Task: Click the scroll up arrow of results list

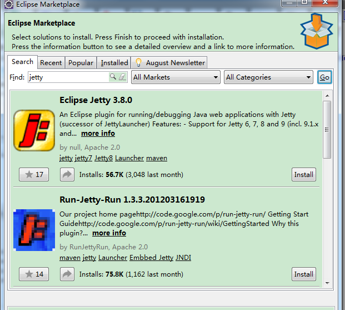Action: [327, 96]
